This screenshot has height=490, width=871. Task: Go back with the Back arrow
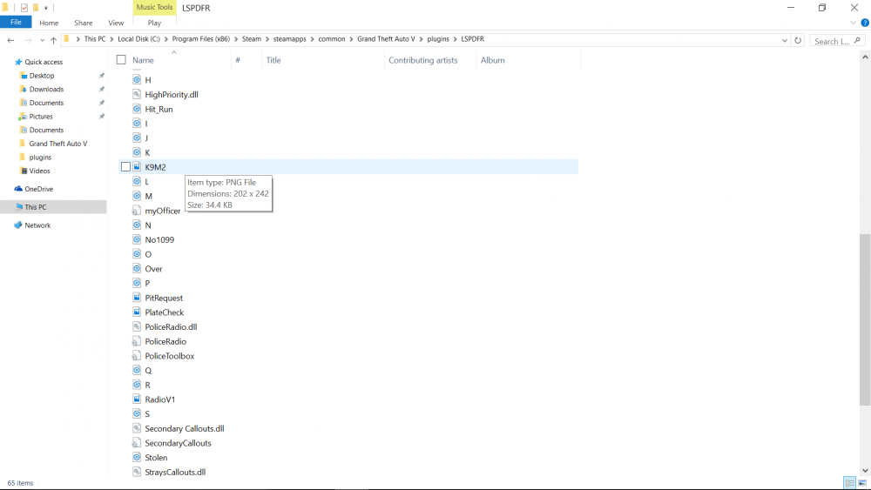pos(10,40)
